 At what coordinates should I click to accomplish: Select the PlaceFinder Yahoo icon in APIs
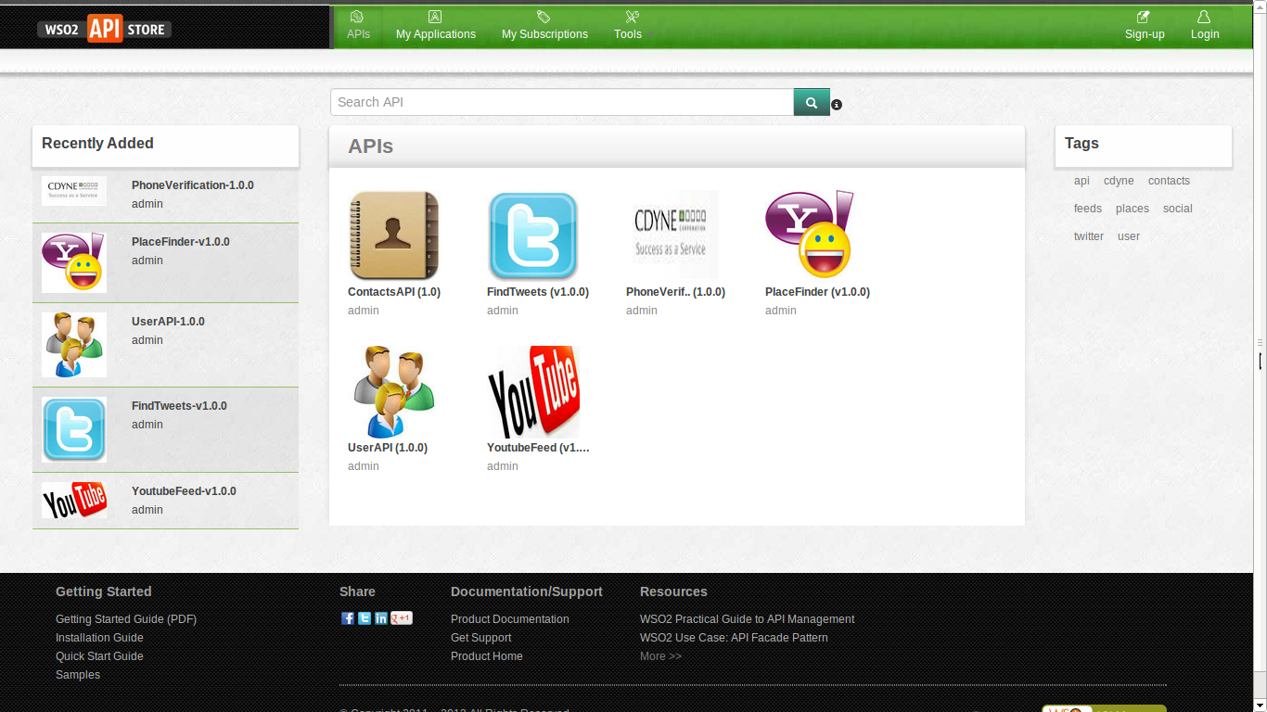click(810, 235)
